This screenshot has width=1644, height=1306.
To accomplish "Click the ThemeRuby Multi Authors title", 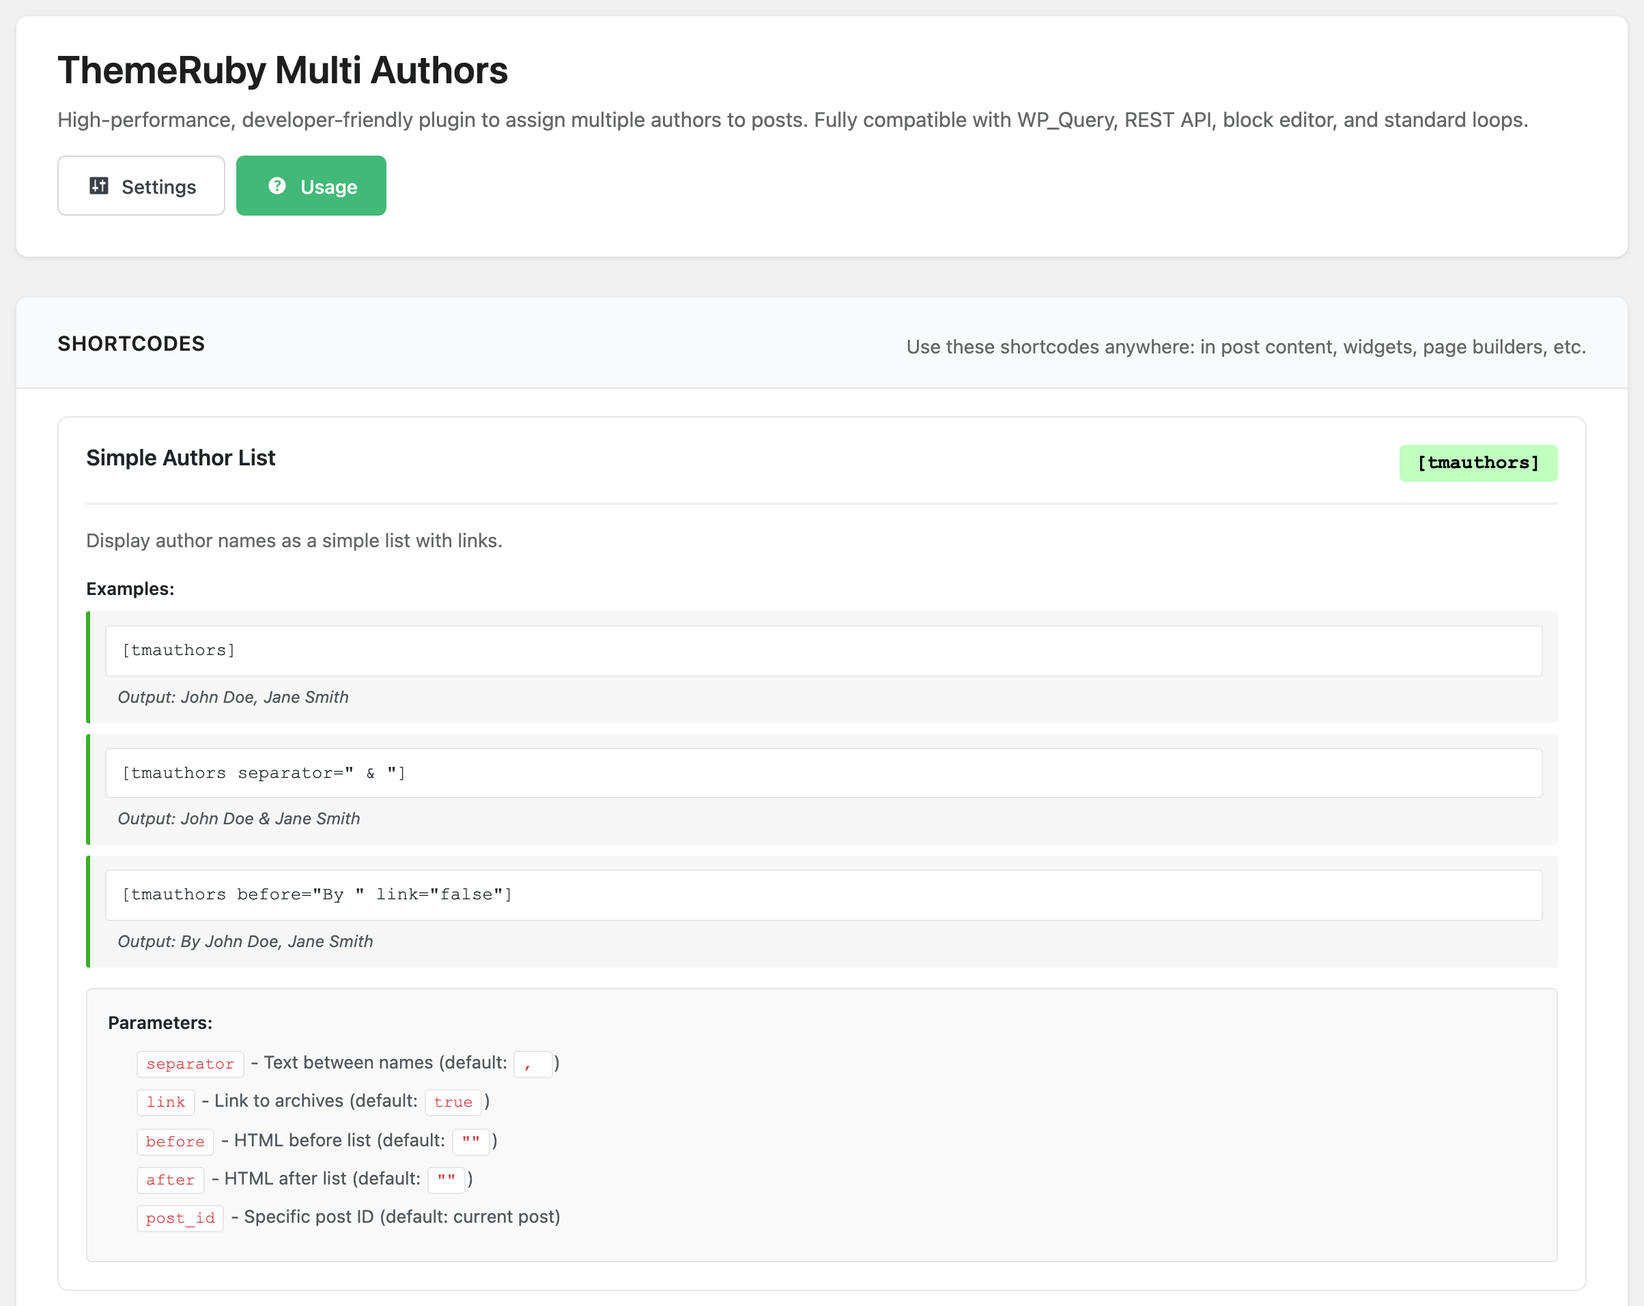I will click(283, 70).
